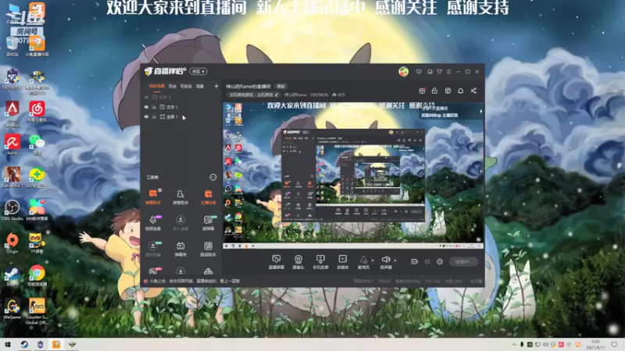Image resolution: width=625 pixels, height=351 pixels.
Task: Open Counter-Strike Global Offensive shortcut
Action: click(37, 311)
